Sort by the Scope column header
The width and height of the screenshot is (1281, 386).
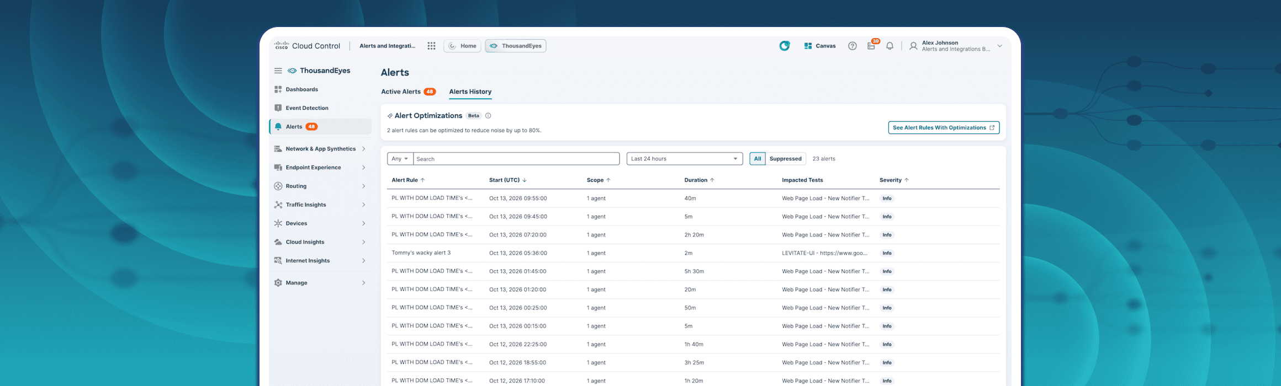tap(599, 180)
